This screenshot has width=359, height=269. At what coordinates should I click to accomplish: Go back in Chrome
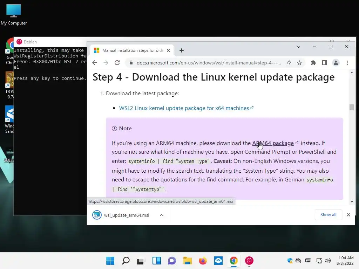[x=95, y=63]
